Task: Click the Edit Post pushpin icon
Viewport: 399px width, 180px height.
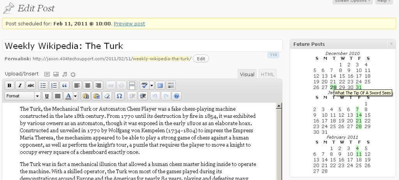Action: pos(9,8)
